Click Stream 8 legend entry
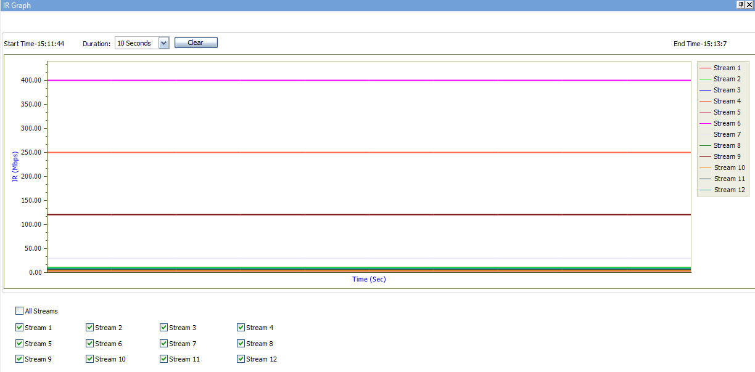The height and width of the screenshot is (372, 755). point(721,145)
